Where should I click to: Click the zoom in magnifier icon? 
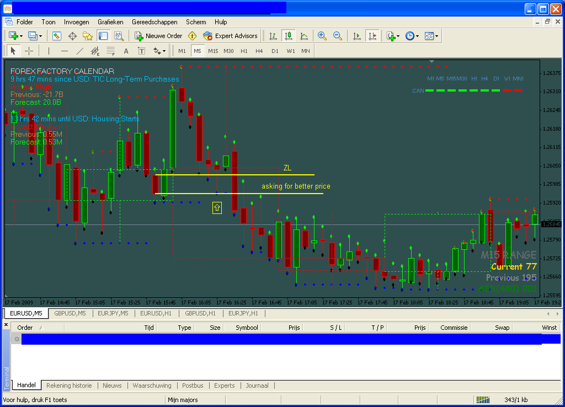pyautogui.click(x=322, y=36)
